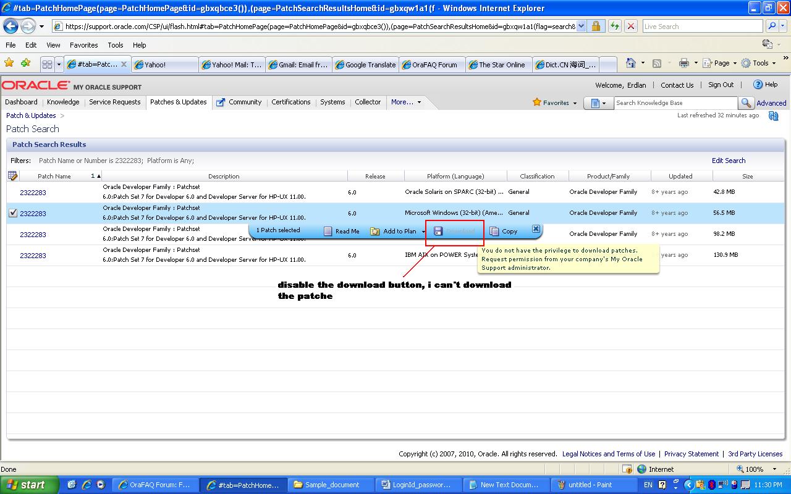Click the Live Search magnifier icon
The width and height of the screenshot is (791, 494).
[771, 27]
